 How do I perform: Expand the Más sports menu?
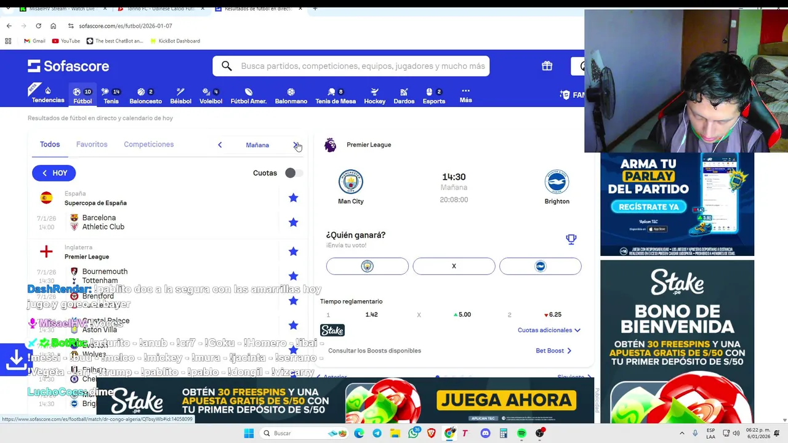pos(465,95)
